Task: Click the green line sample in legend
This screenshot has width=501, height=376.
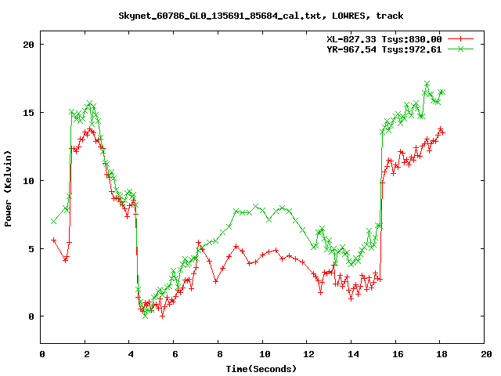Action: pos(460,49)
